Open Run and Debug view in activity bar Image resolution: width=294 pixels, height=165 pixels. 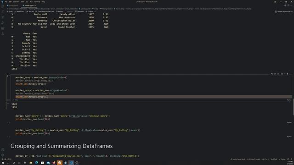[3, 17]
